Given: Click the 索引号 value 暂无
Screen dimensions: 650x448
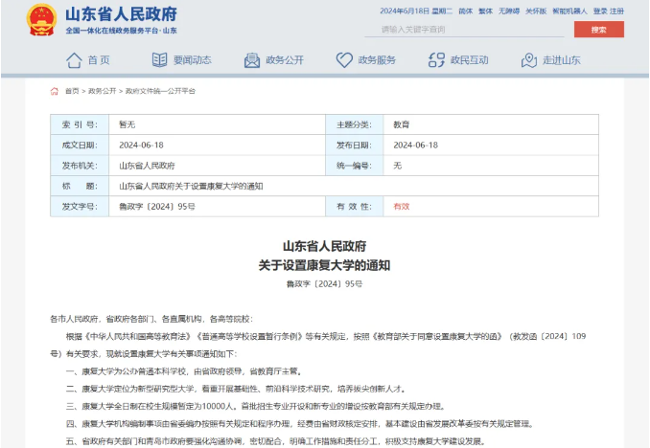Looking at the screenshot, I should 127,124.
